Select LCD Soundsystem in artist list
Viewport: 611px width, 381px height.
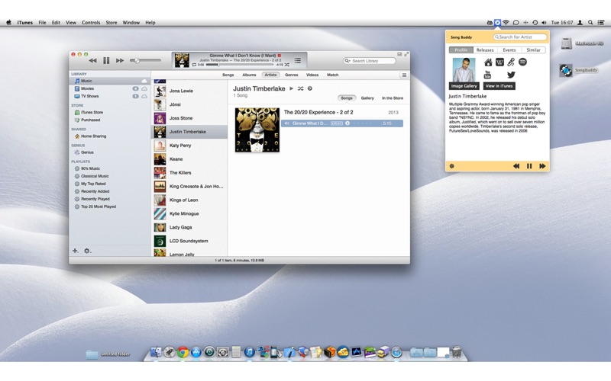coord(189,241)
